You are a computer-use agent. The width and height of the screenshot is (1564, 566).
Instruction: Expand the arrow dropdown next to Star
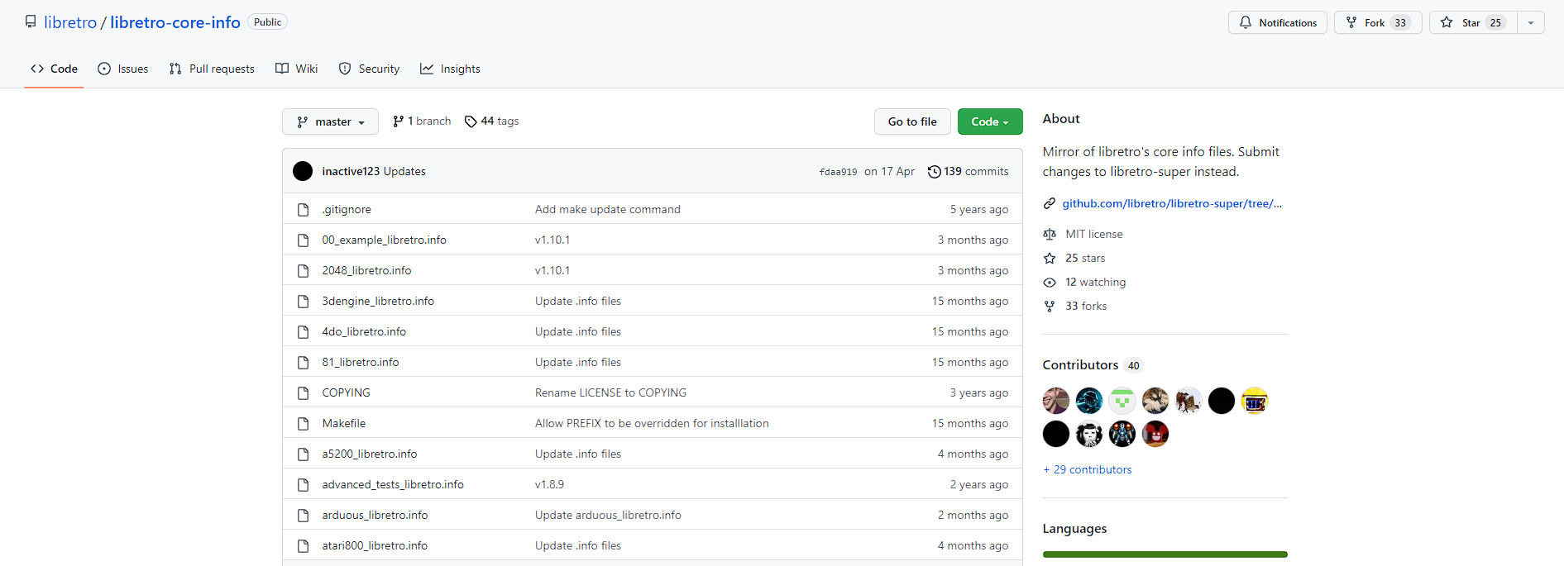tap(1531, 22)
